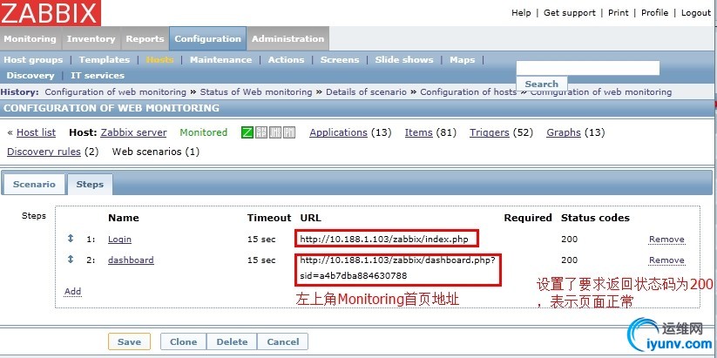This screenshot has width=717, height=358.
Task: Click the Save button
Action: click(x=129, y=342)
